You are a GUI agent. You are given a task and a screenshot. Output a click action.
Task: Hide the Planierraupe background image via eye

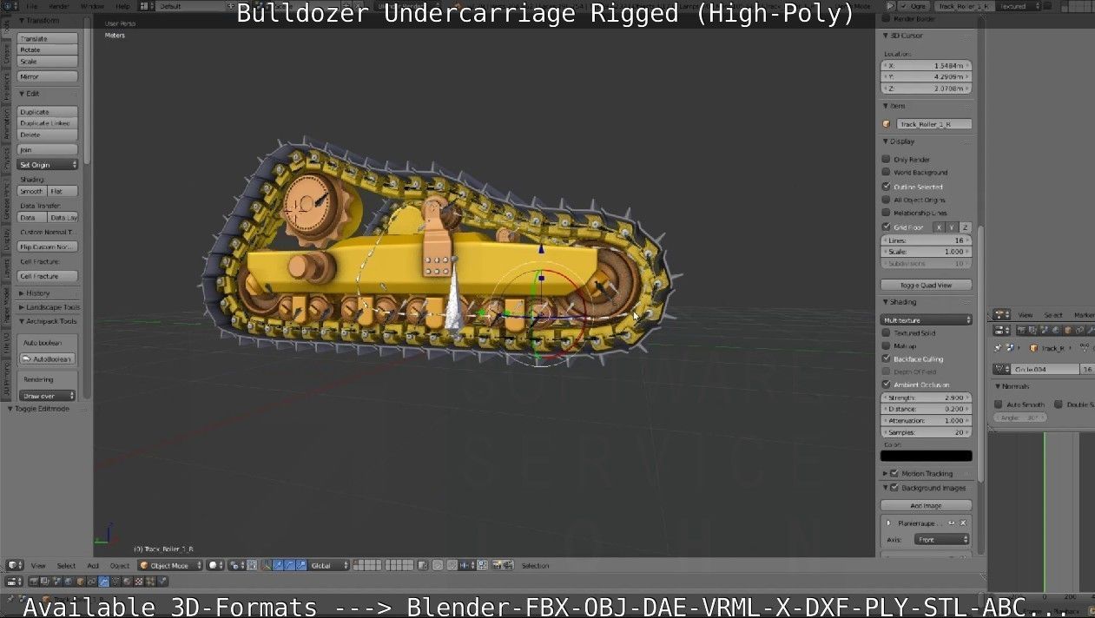952,523
